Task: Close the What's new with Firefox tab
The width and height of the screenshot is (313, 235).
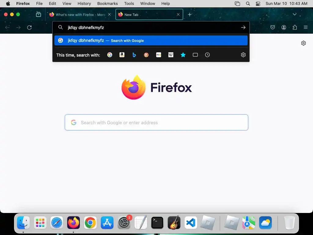Action: pyautogui.click(x=109, y=14)
